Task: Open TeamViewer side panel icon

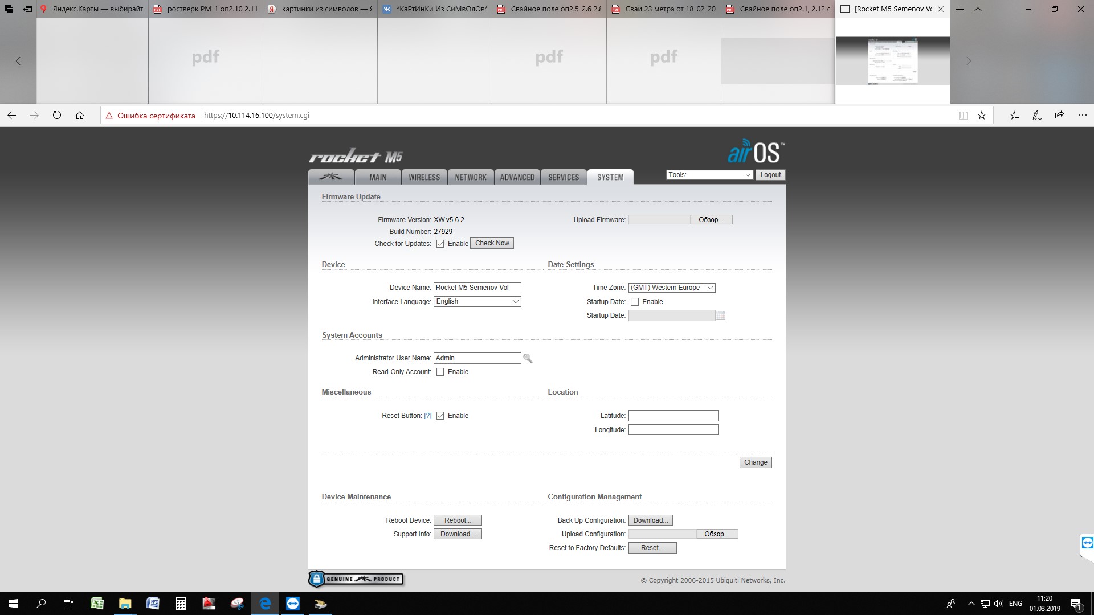Action: coord(1087,543)
